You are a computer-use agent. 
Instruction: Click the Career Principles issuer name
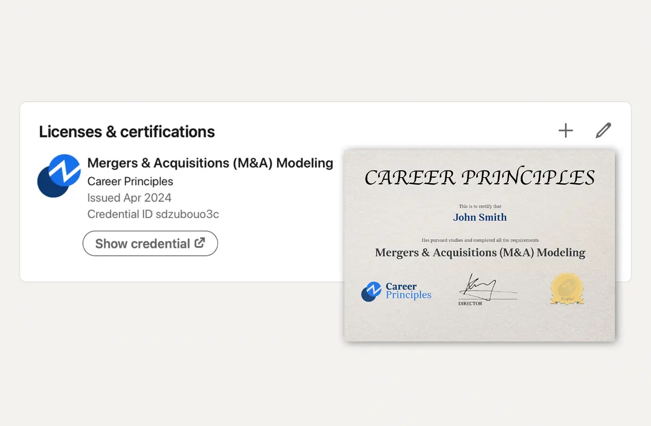tap(130, 181)
